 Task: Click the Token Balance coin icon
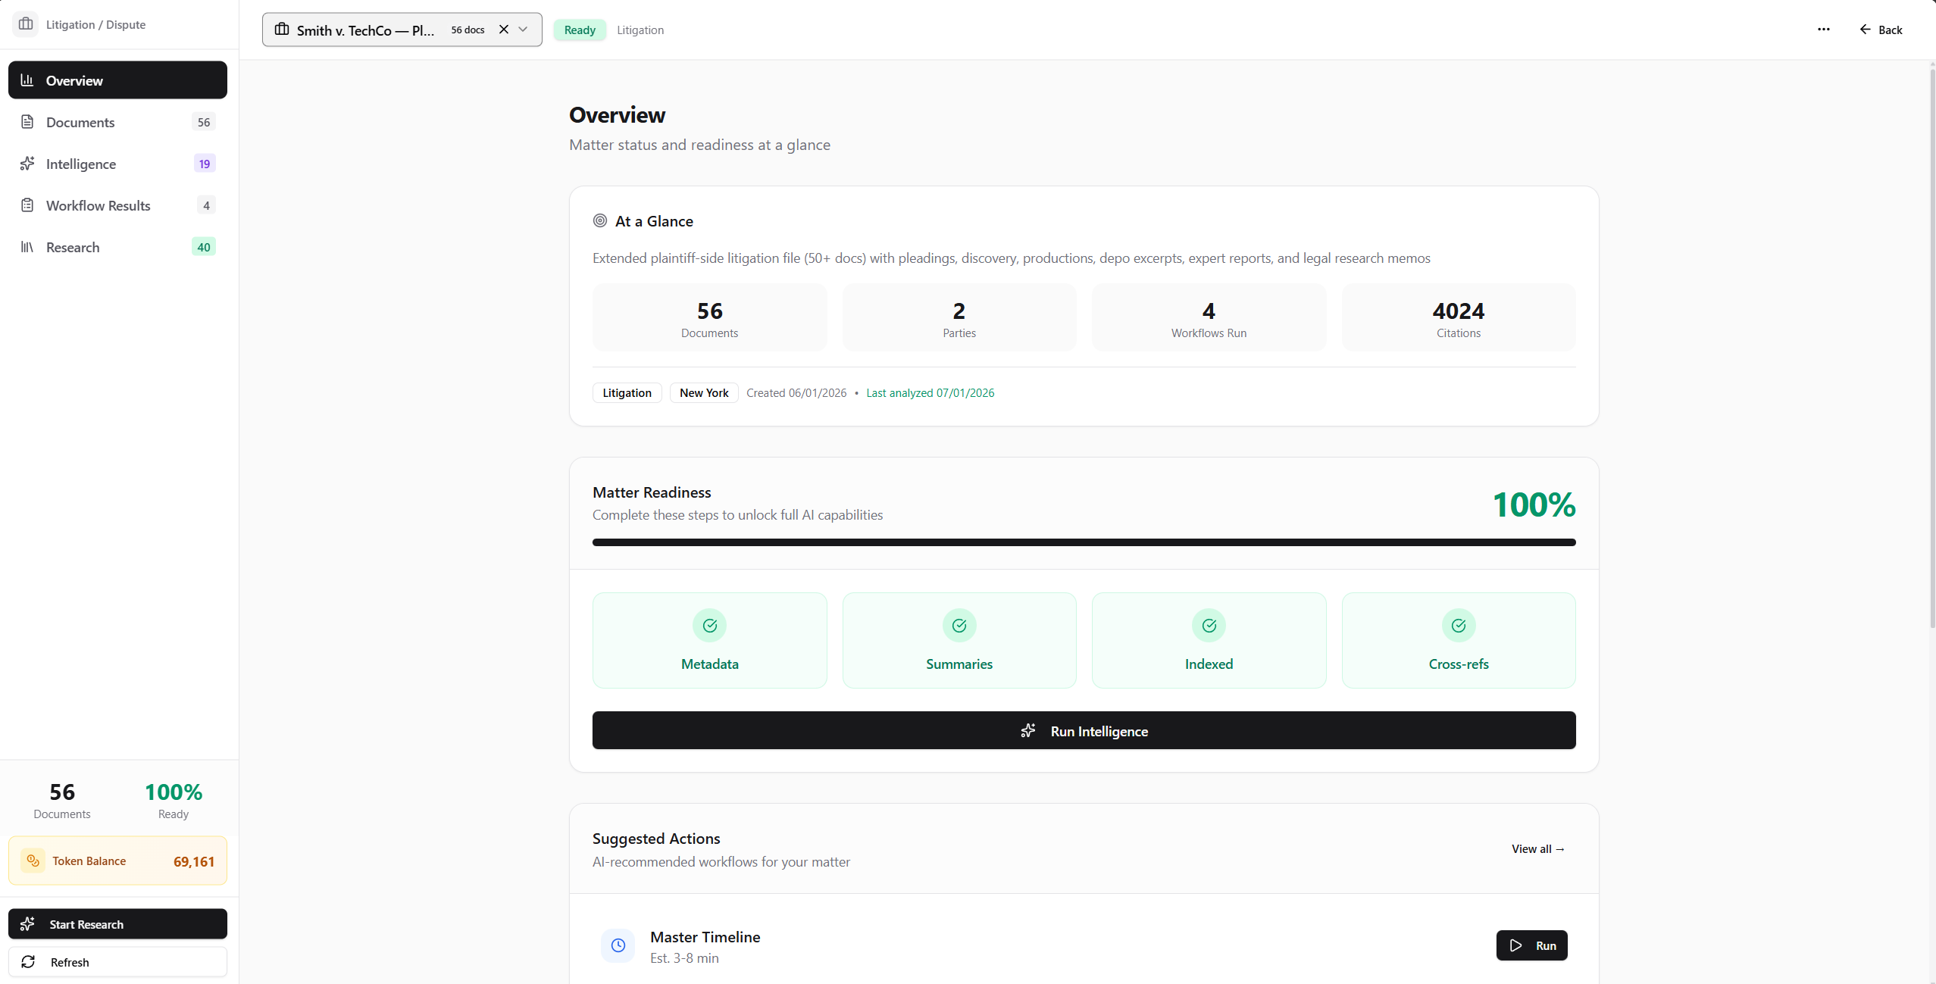point(33,861)
